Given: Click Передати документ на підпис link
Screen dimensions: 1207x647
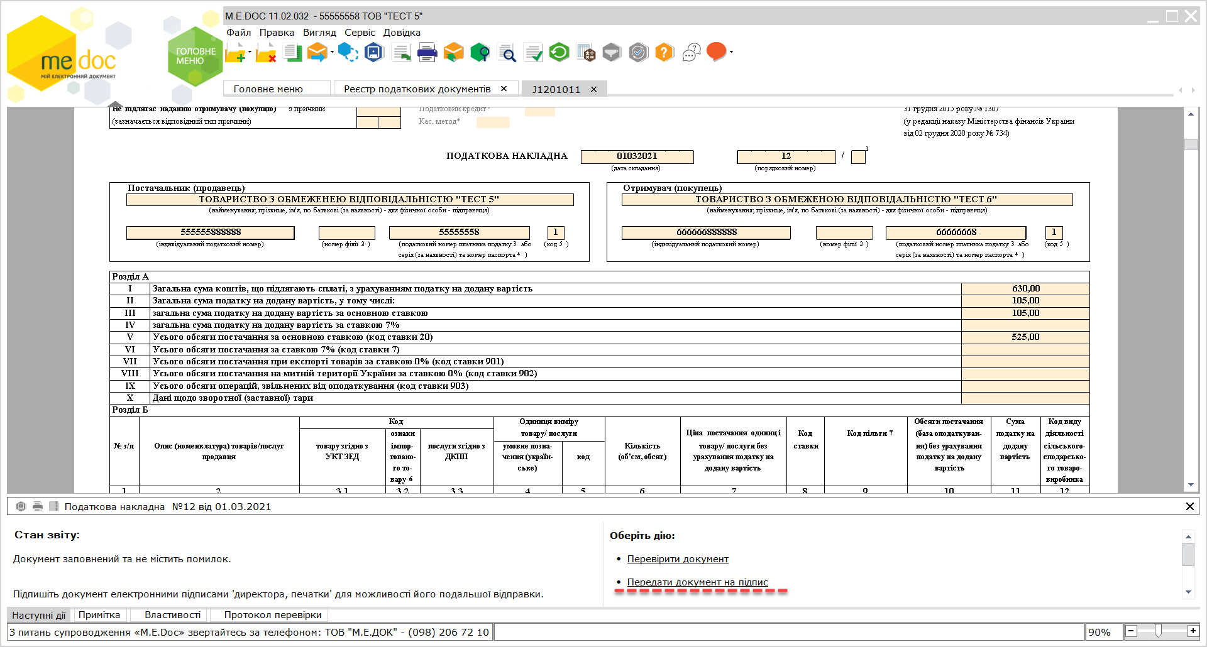Looking at the screenshot, I should tap(698, 582).
